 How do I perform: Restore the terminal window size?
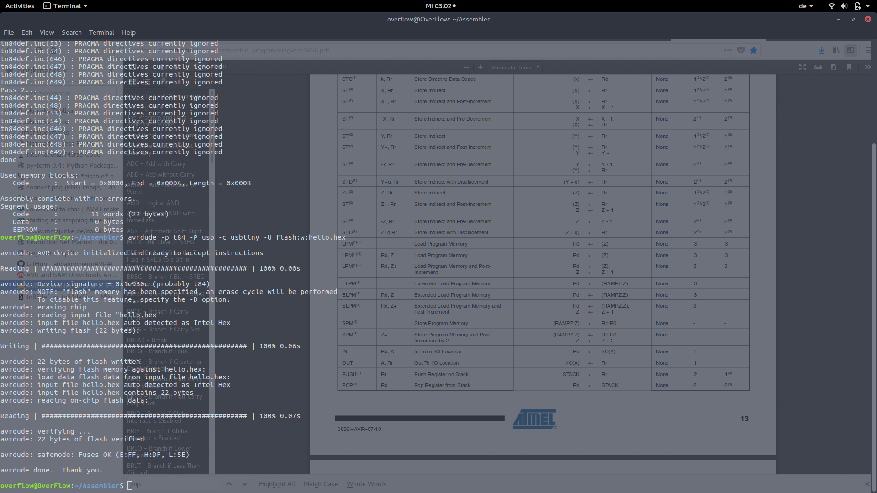(x=853, y=19)
